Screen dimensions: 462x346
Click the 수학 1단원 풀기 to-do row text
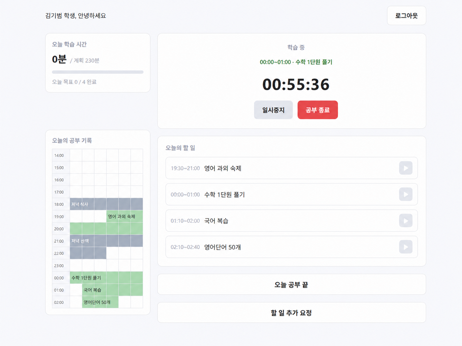(225, 195)
